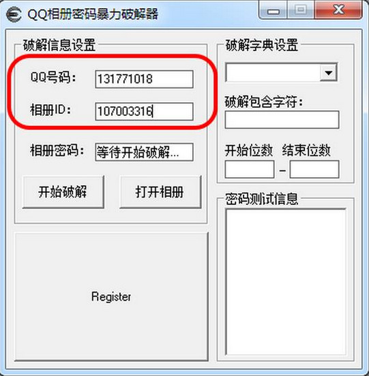This screenshot has width=369, height=376.
Task: Click into the QQ号码 input field
Action: [144, 79]
